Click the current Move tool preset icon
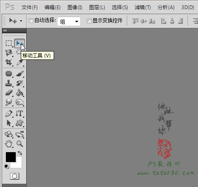This screenshot has width=198, height=187. tap(13, 21)
